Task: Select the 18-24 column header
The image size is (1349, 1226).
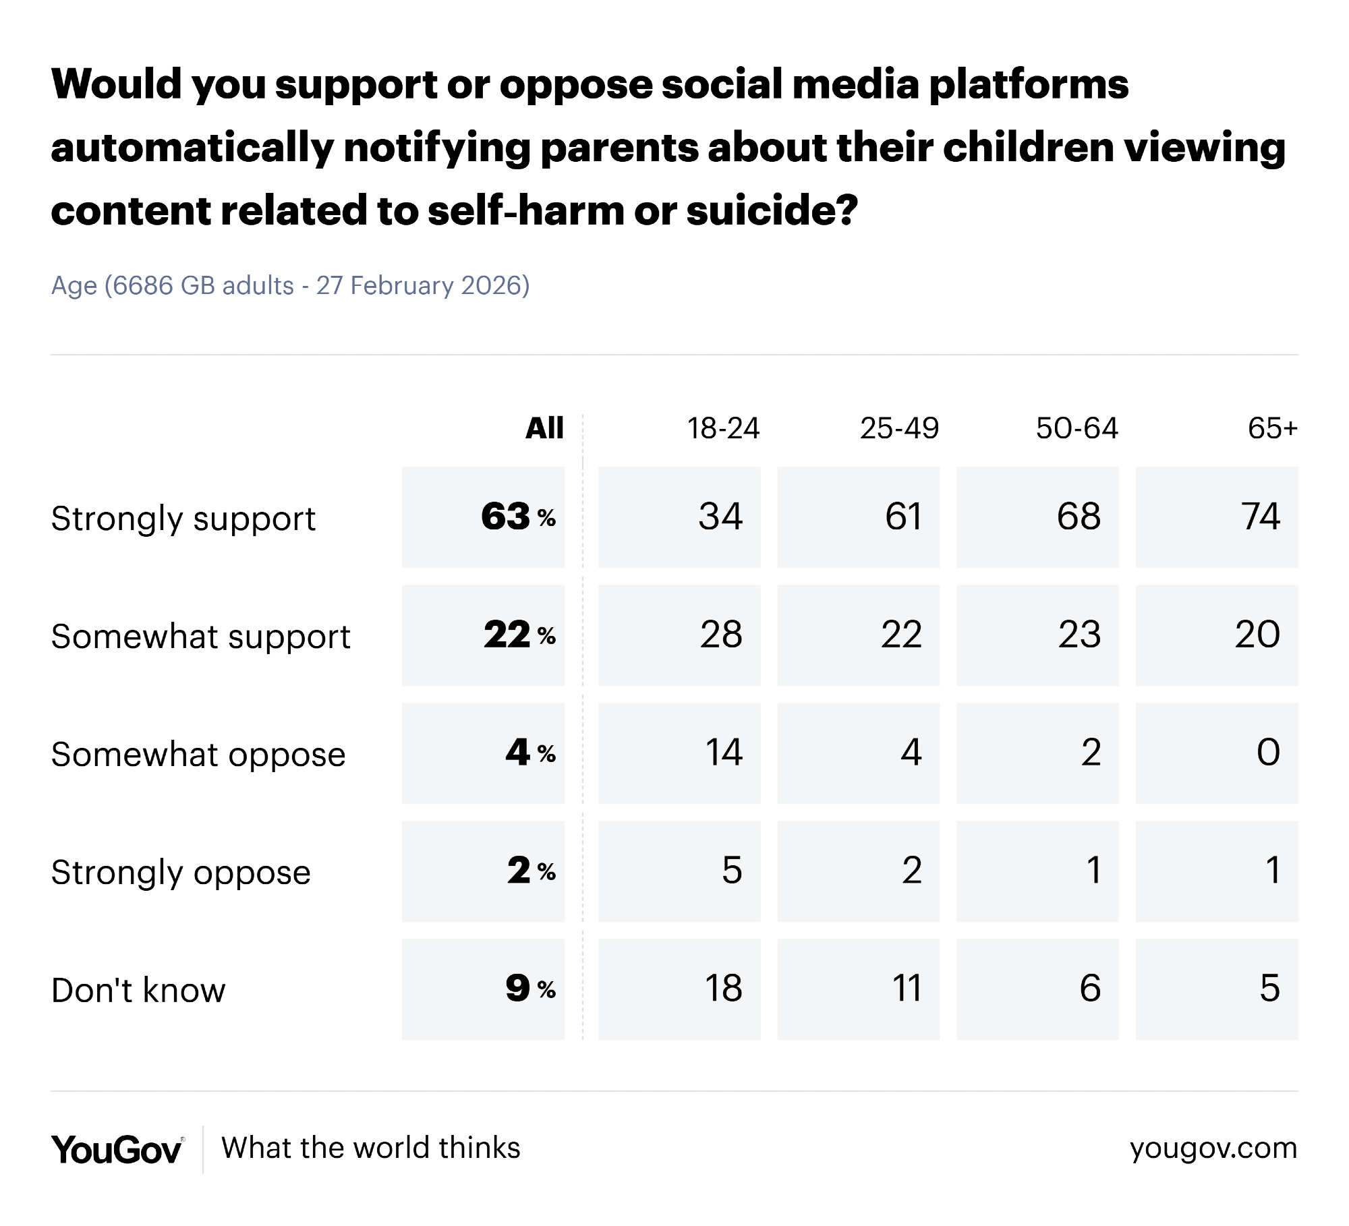Action: point(722,428)
